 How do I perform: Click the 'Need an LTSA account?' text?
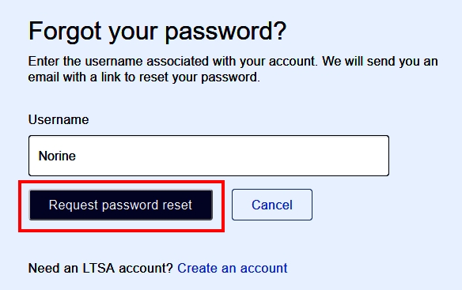[100, 268]
